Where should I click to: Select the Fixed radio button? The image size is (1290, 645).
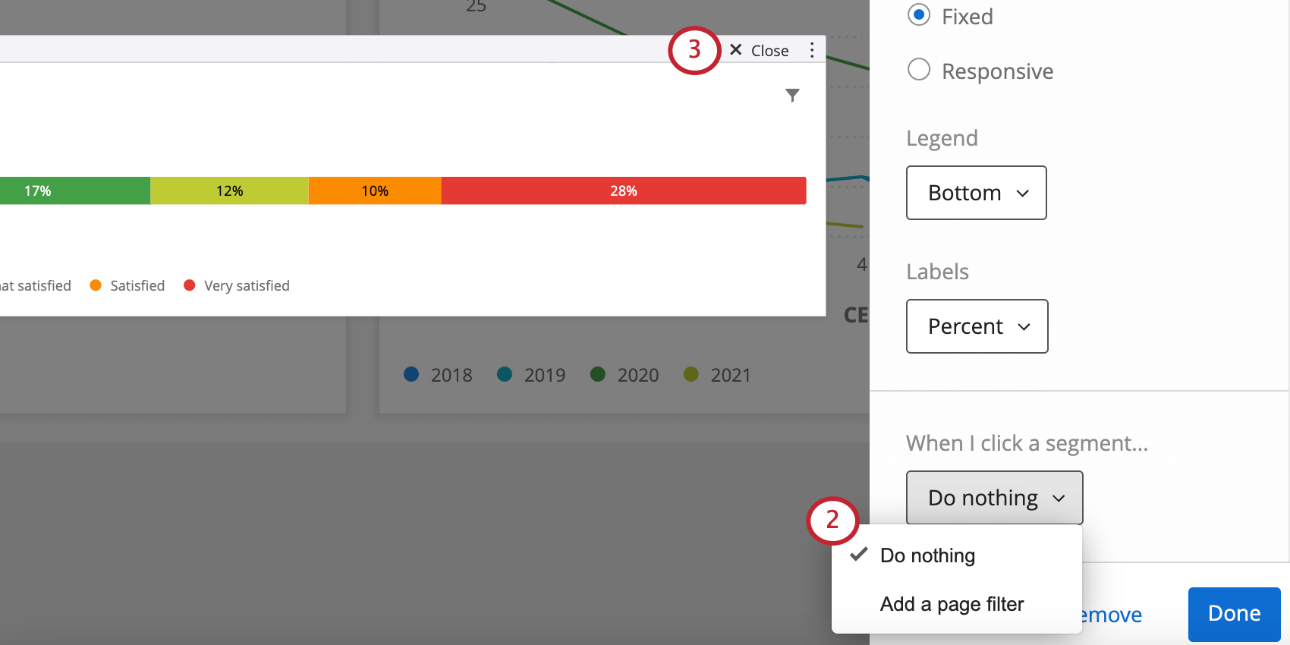[x=918, y=14]
